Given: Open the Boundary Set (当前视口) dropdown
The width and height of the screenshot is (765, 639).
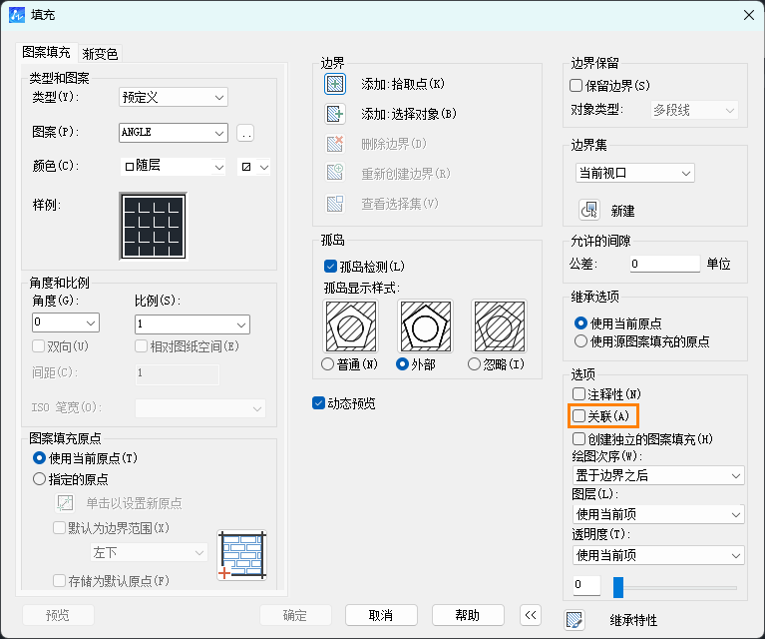Looking at the screenshot, I should (x=635, y=173).
